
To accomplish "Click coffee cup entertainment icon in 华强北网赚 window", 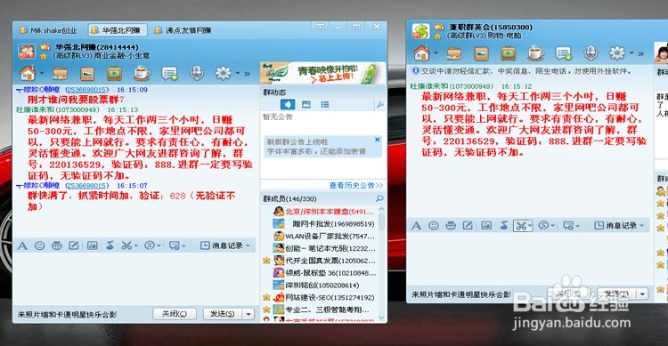I will (142, 74).
